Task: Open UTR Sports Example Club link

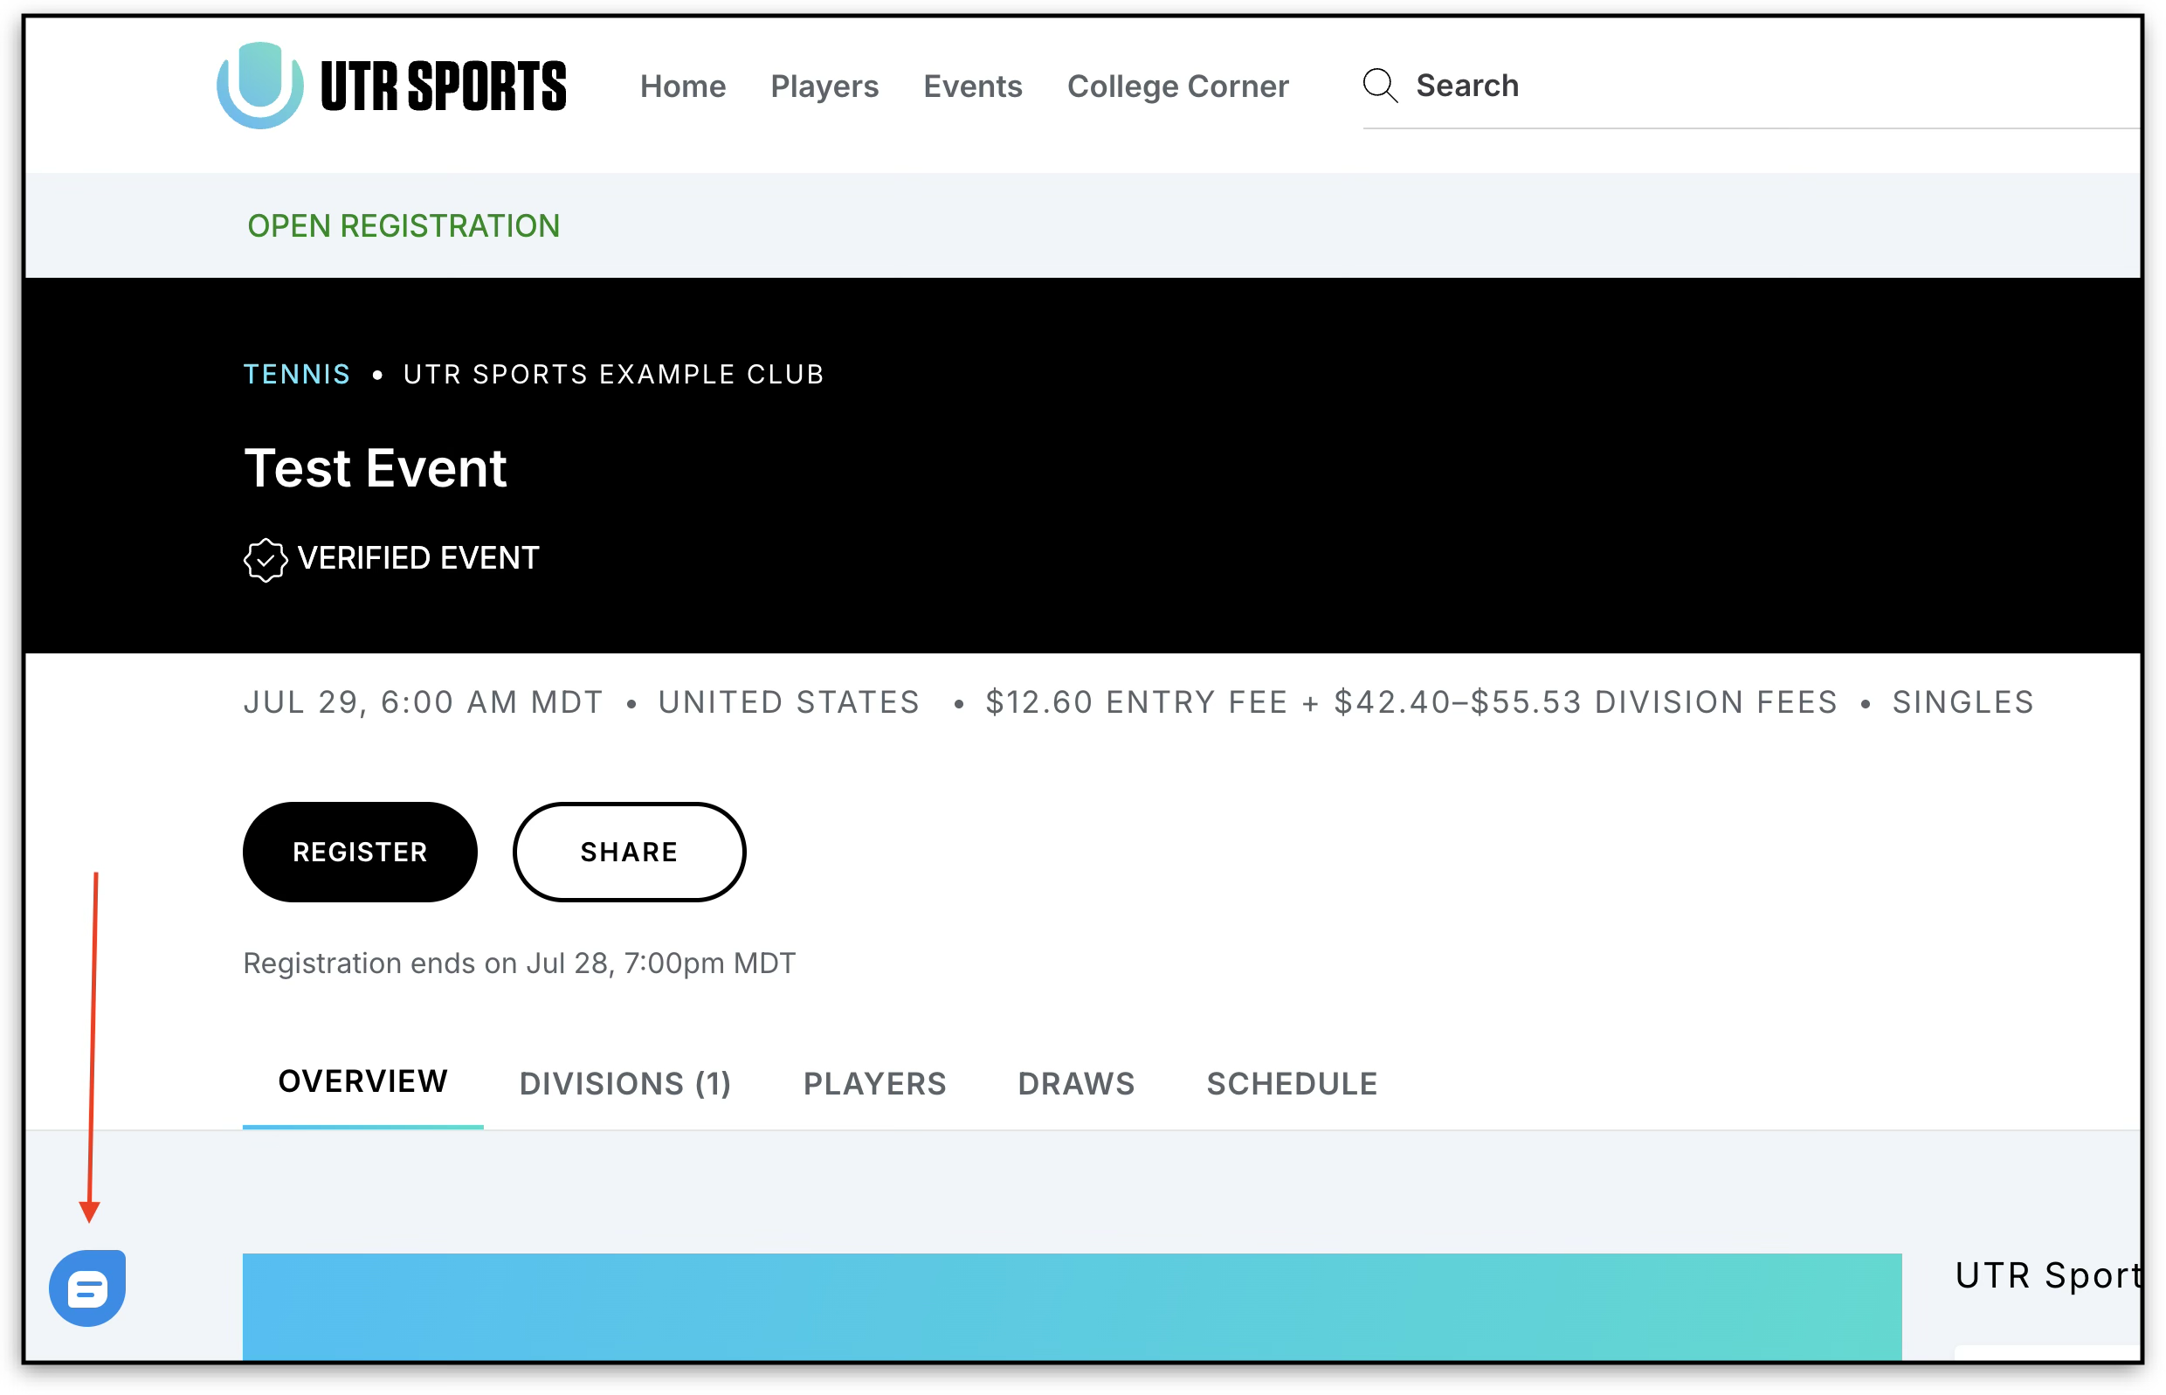Action: 613,374
